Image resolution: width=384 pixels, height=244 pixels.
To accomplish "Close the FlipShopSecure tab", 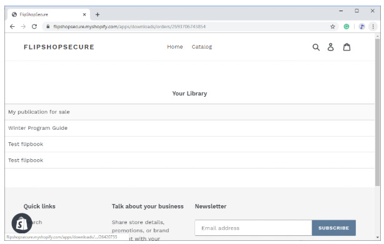I will (84, 14).
